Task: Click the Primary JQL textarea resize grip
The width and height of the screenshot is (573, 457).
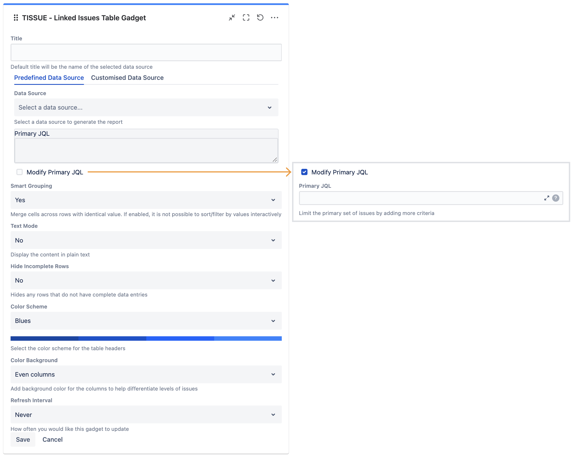Action: tap(275, 160)
